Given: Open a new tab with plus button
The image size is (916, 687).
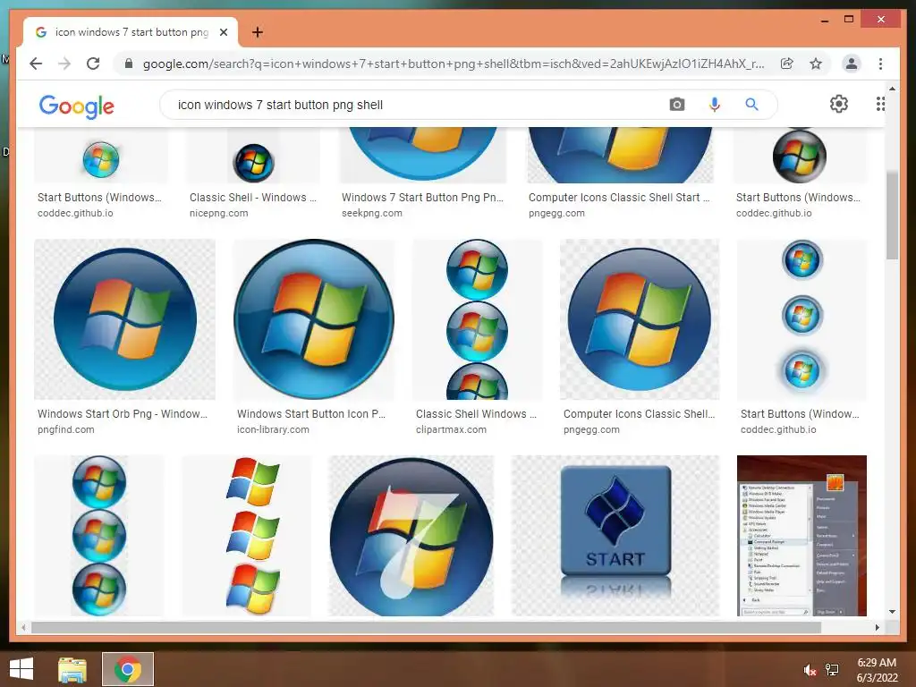Looking at the screenshot, I should tap(257, 32).
